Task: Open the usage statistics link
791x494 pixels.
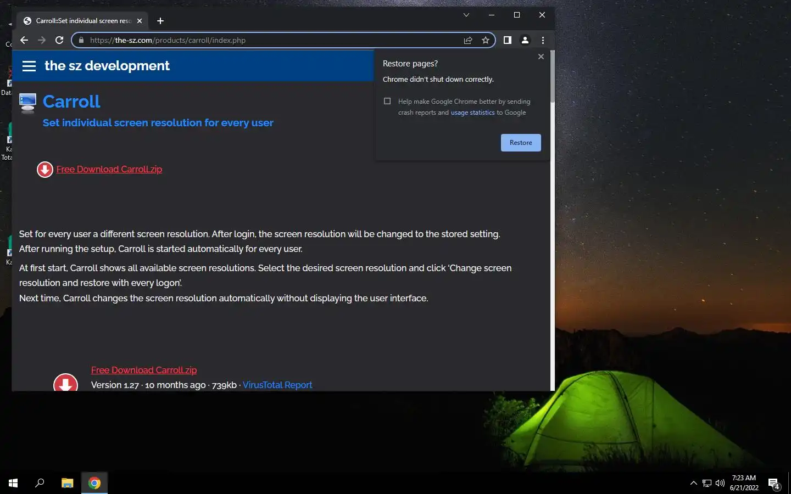Action: click(x=472, y=113)
